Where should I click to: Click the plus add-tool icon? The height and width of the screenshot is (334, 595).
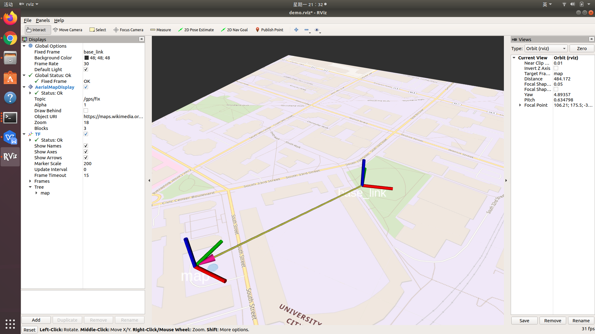(x=296, y=30)
